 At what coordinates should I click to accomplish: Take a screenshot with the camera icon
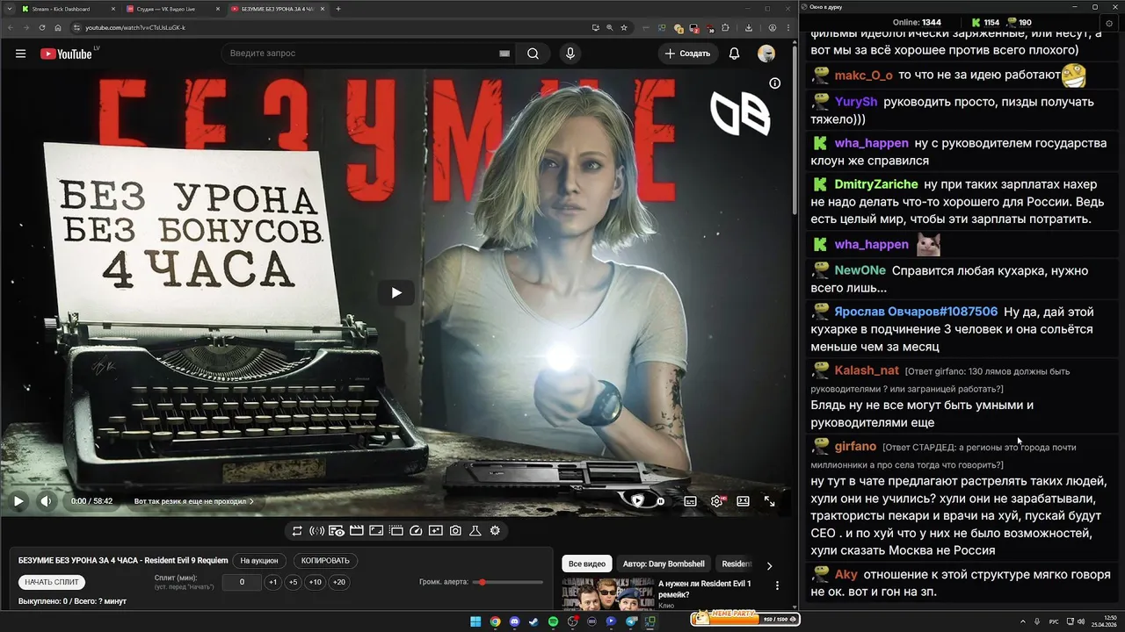click(x=455, y=530)
